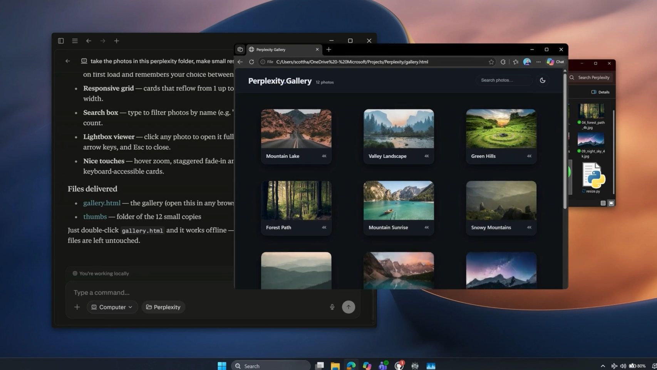Open the thumbs folder link

(95, 217)
